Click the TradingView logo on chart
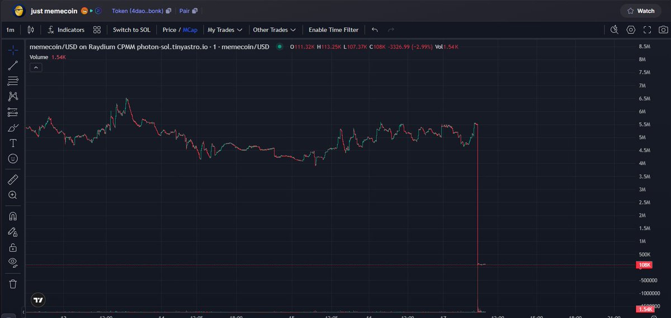The width and height of the screenshot is (671, 318). pos(38,300)
